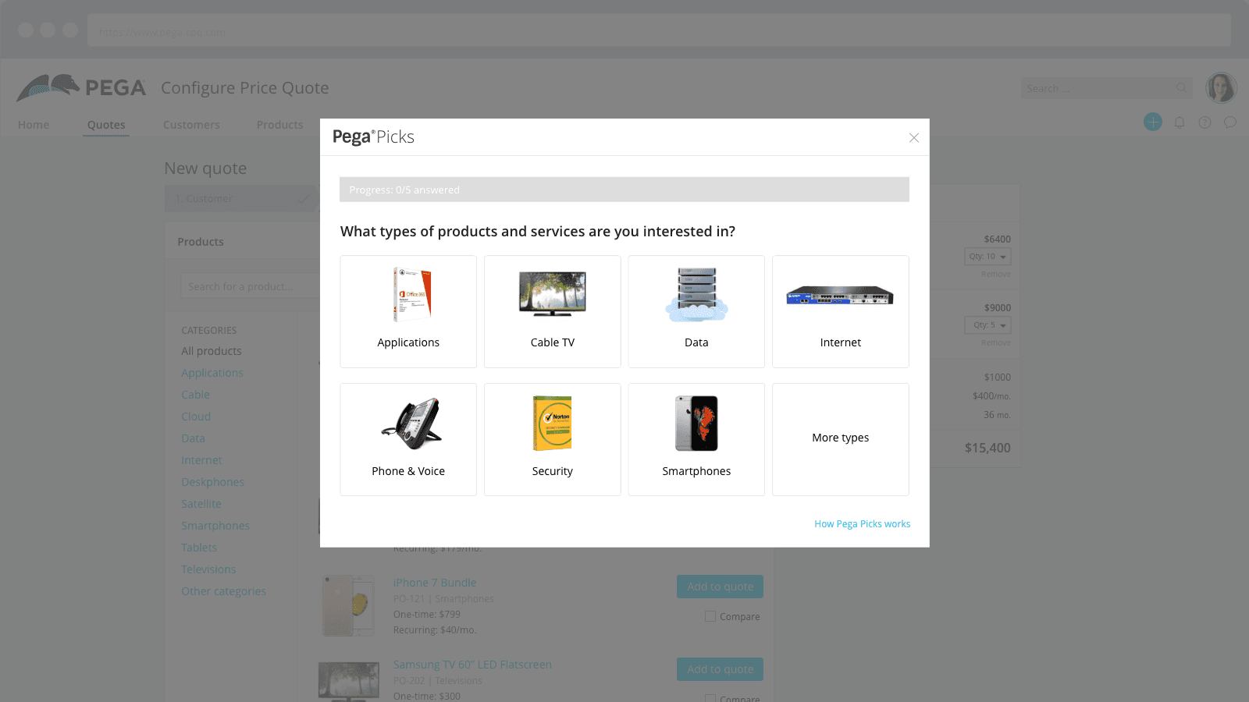
Task: Choose the Cable TV product type
Action: pos(552,311)
